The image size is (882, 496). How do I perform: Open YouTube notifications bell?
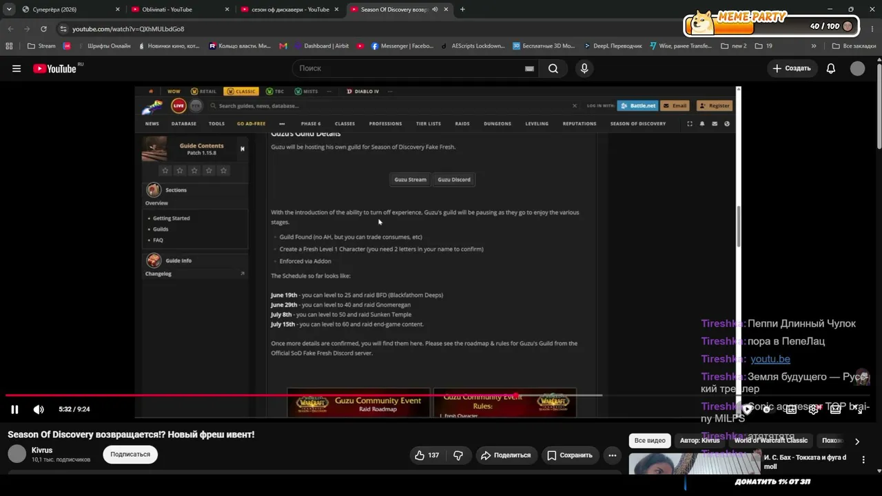click(x=831, y=68)
